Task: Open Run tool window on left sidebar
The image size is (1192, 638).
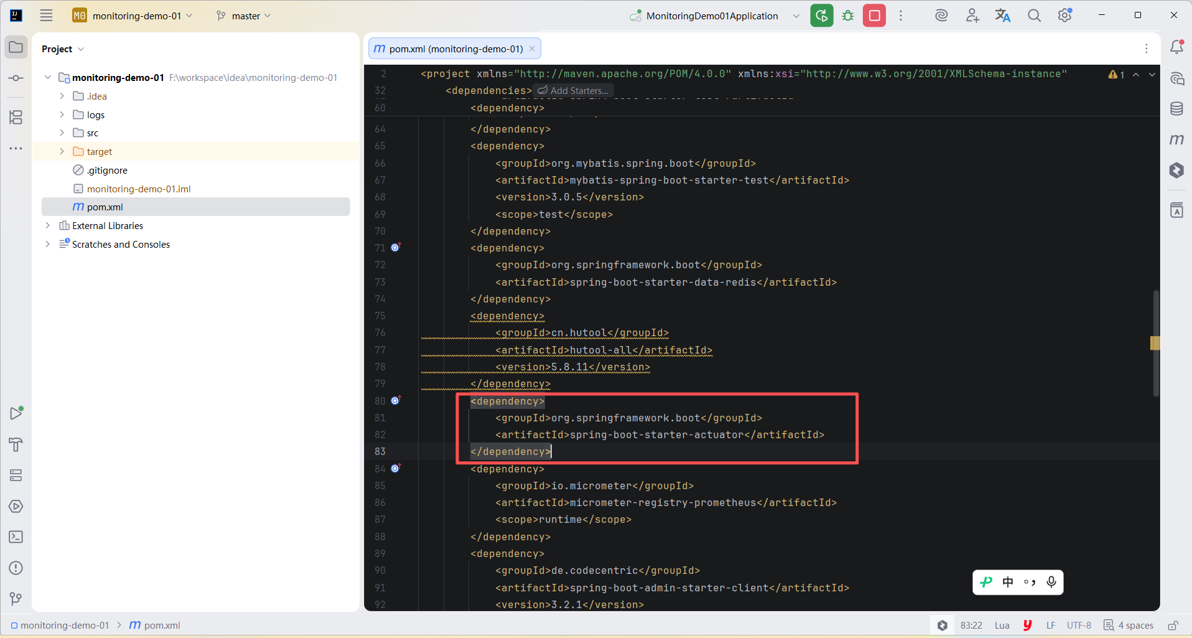Action: 16,413
